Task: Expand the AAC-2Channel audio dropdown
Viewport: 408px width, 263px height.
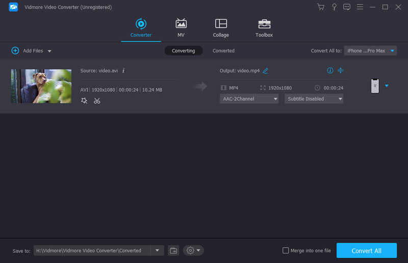Action: tap(249, 99)
